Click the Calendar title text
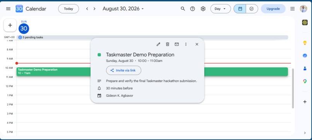Image resolution: width=312 pixels, height=140 pixels. pos(36,9)
